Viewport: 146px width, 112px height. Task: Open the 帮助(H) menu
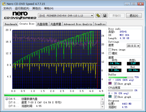pyautogui.click(x=49, y=8)
